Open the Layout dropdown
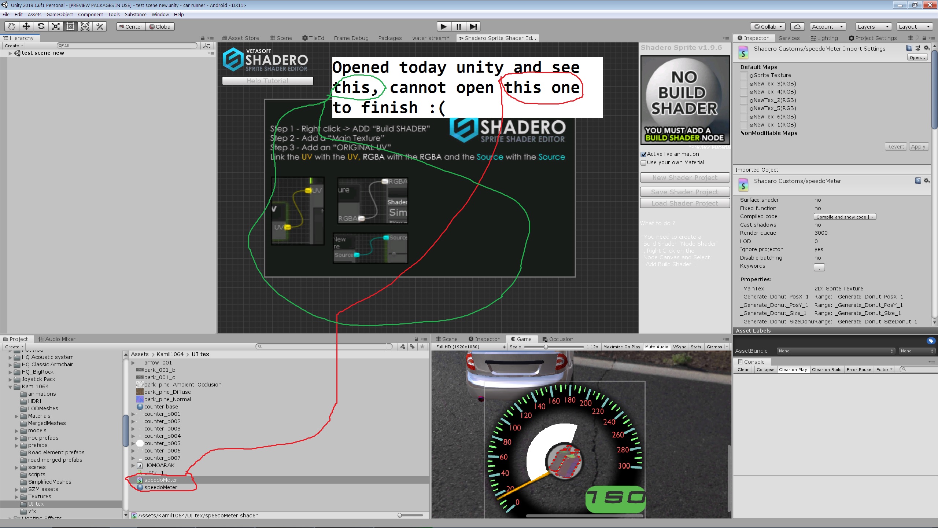 pos(914,26)
